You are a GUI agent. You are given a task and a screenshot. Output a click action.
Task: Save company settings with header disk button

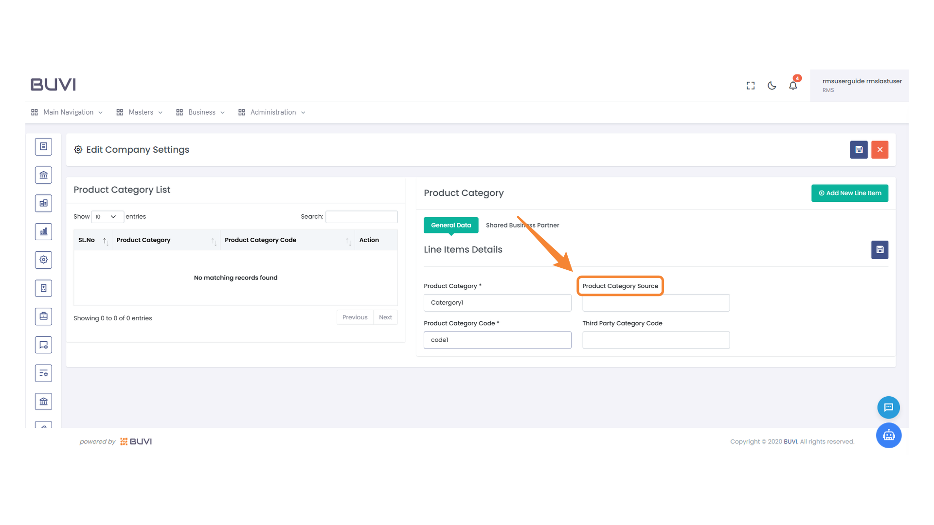coord(859,150)
